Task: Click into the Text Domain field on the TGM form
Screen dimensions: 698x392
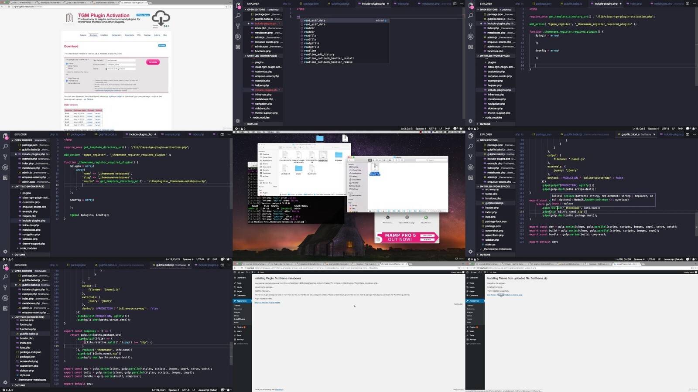Action: [121, 60]
